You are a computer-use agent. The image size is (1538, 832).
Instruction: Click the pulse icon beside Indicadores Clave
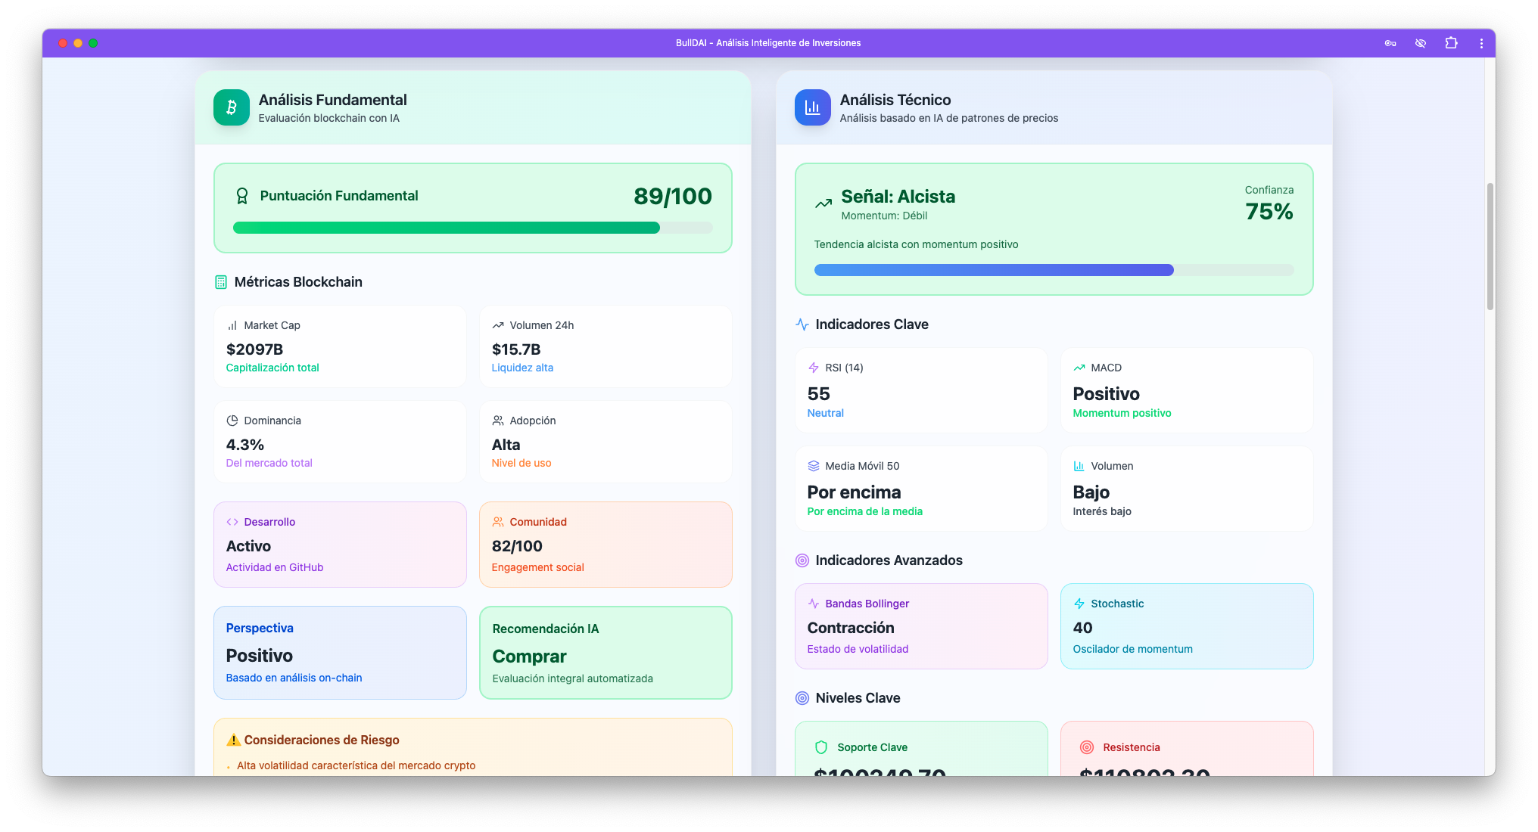click(x=802, y=324)
